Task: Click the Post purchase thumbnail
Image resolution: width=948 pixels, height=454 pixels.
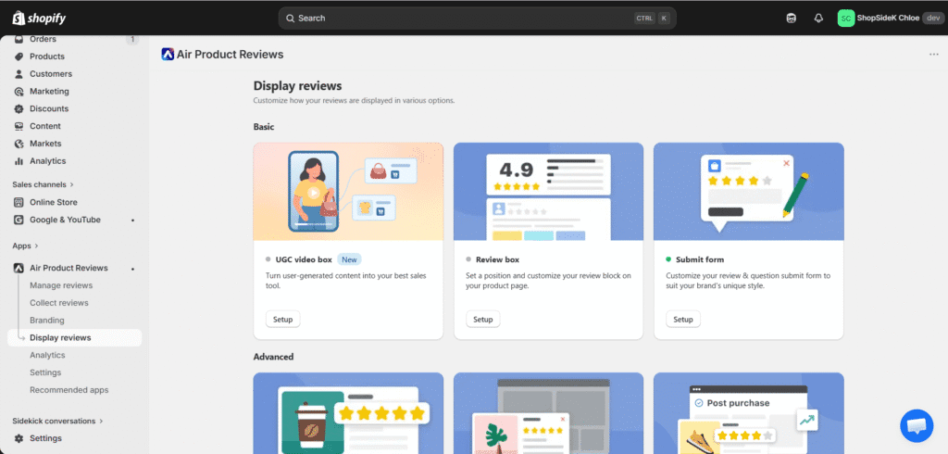Action: 748,413
